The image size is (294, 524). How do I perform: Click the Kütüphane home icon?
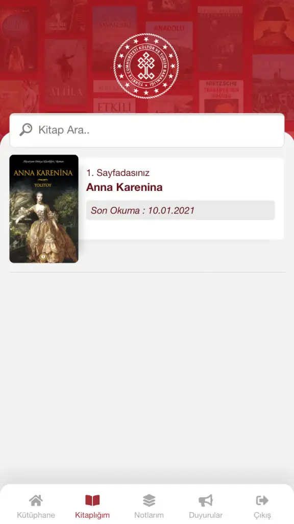click(36, 500)
